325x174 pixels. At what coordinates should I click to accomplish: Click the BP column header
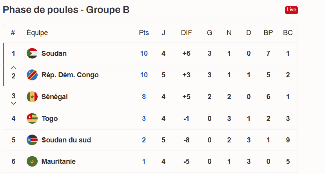[x=268, y=32]
